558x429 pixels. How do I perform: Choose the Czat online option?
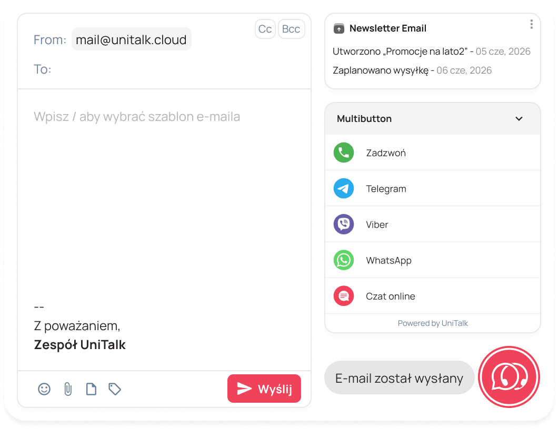click(433, 295)
